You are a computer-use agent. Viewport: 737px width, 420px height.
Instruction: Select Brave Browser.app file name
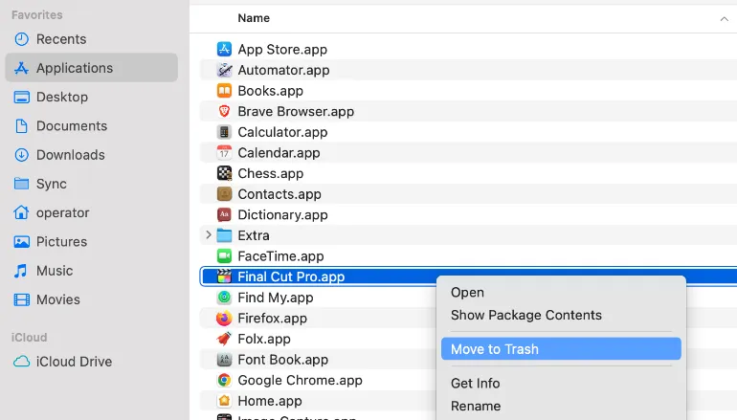296,111
